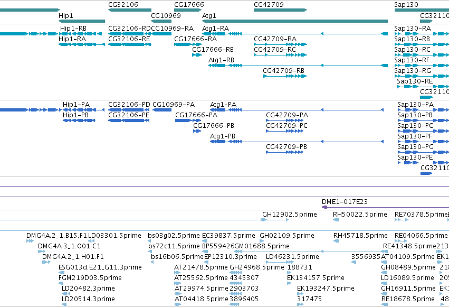Select EST label LD46231.5prime
The height and width of the screenshot is (307, 449).
coord(292,257)
